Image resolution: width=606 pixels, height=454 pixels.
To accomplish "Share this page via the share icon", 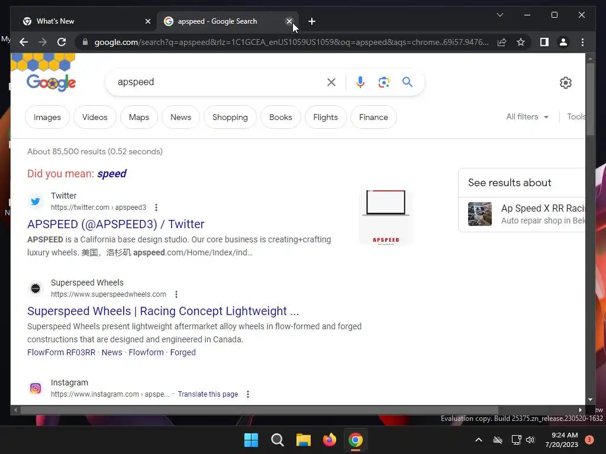I will (x=502, y=42).
